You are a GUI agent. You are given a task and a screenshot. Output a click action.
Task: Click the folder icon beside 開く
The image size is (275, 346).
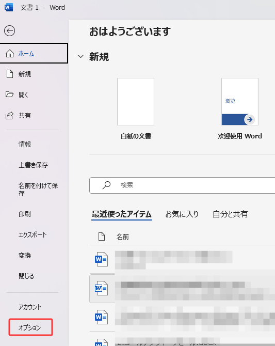[9, 95]
